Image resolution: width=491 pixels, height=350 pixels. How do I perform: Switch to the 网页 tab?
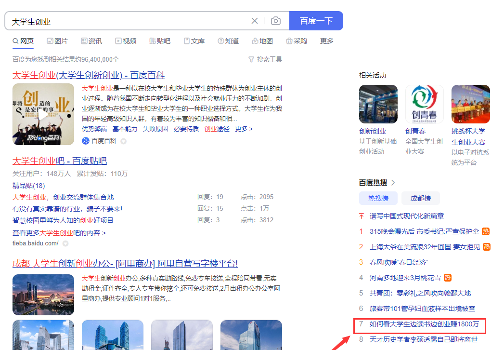(x=23, y=41)
